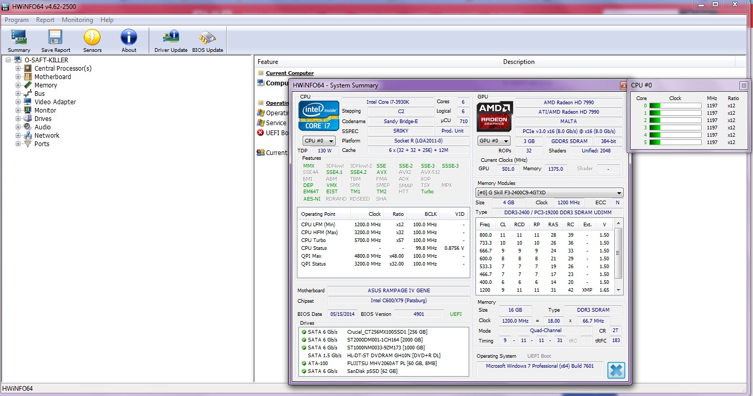Viewport: 753px width, 396px height.
Task: Click the ASUS RAMPAGE IV GENE field
Action: [x=399, y=291]
